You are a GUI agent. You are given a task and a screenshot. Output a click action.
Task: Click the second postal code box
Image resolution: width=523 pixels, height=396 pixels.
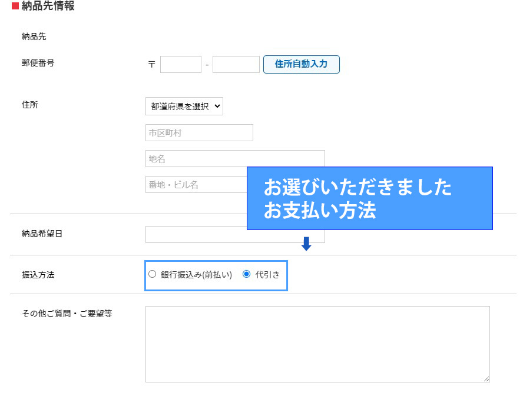click(x=236, y=65)
